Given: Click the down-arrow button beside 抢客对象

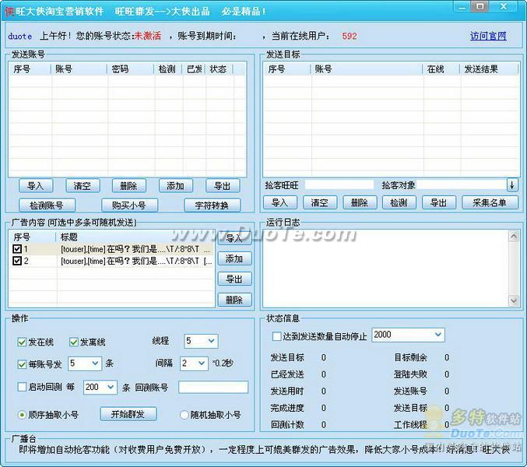Looking at the screenshot, I should [512, 184].
